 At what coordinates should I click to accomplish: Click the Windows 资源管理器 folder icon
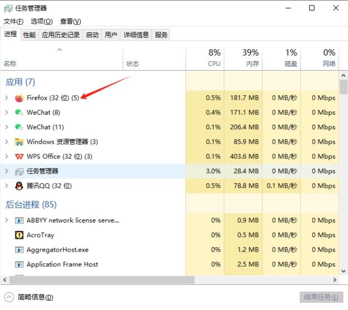coord(19,142)
